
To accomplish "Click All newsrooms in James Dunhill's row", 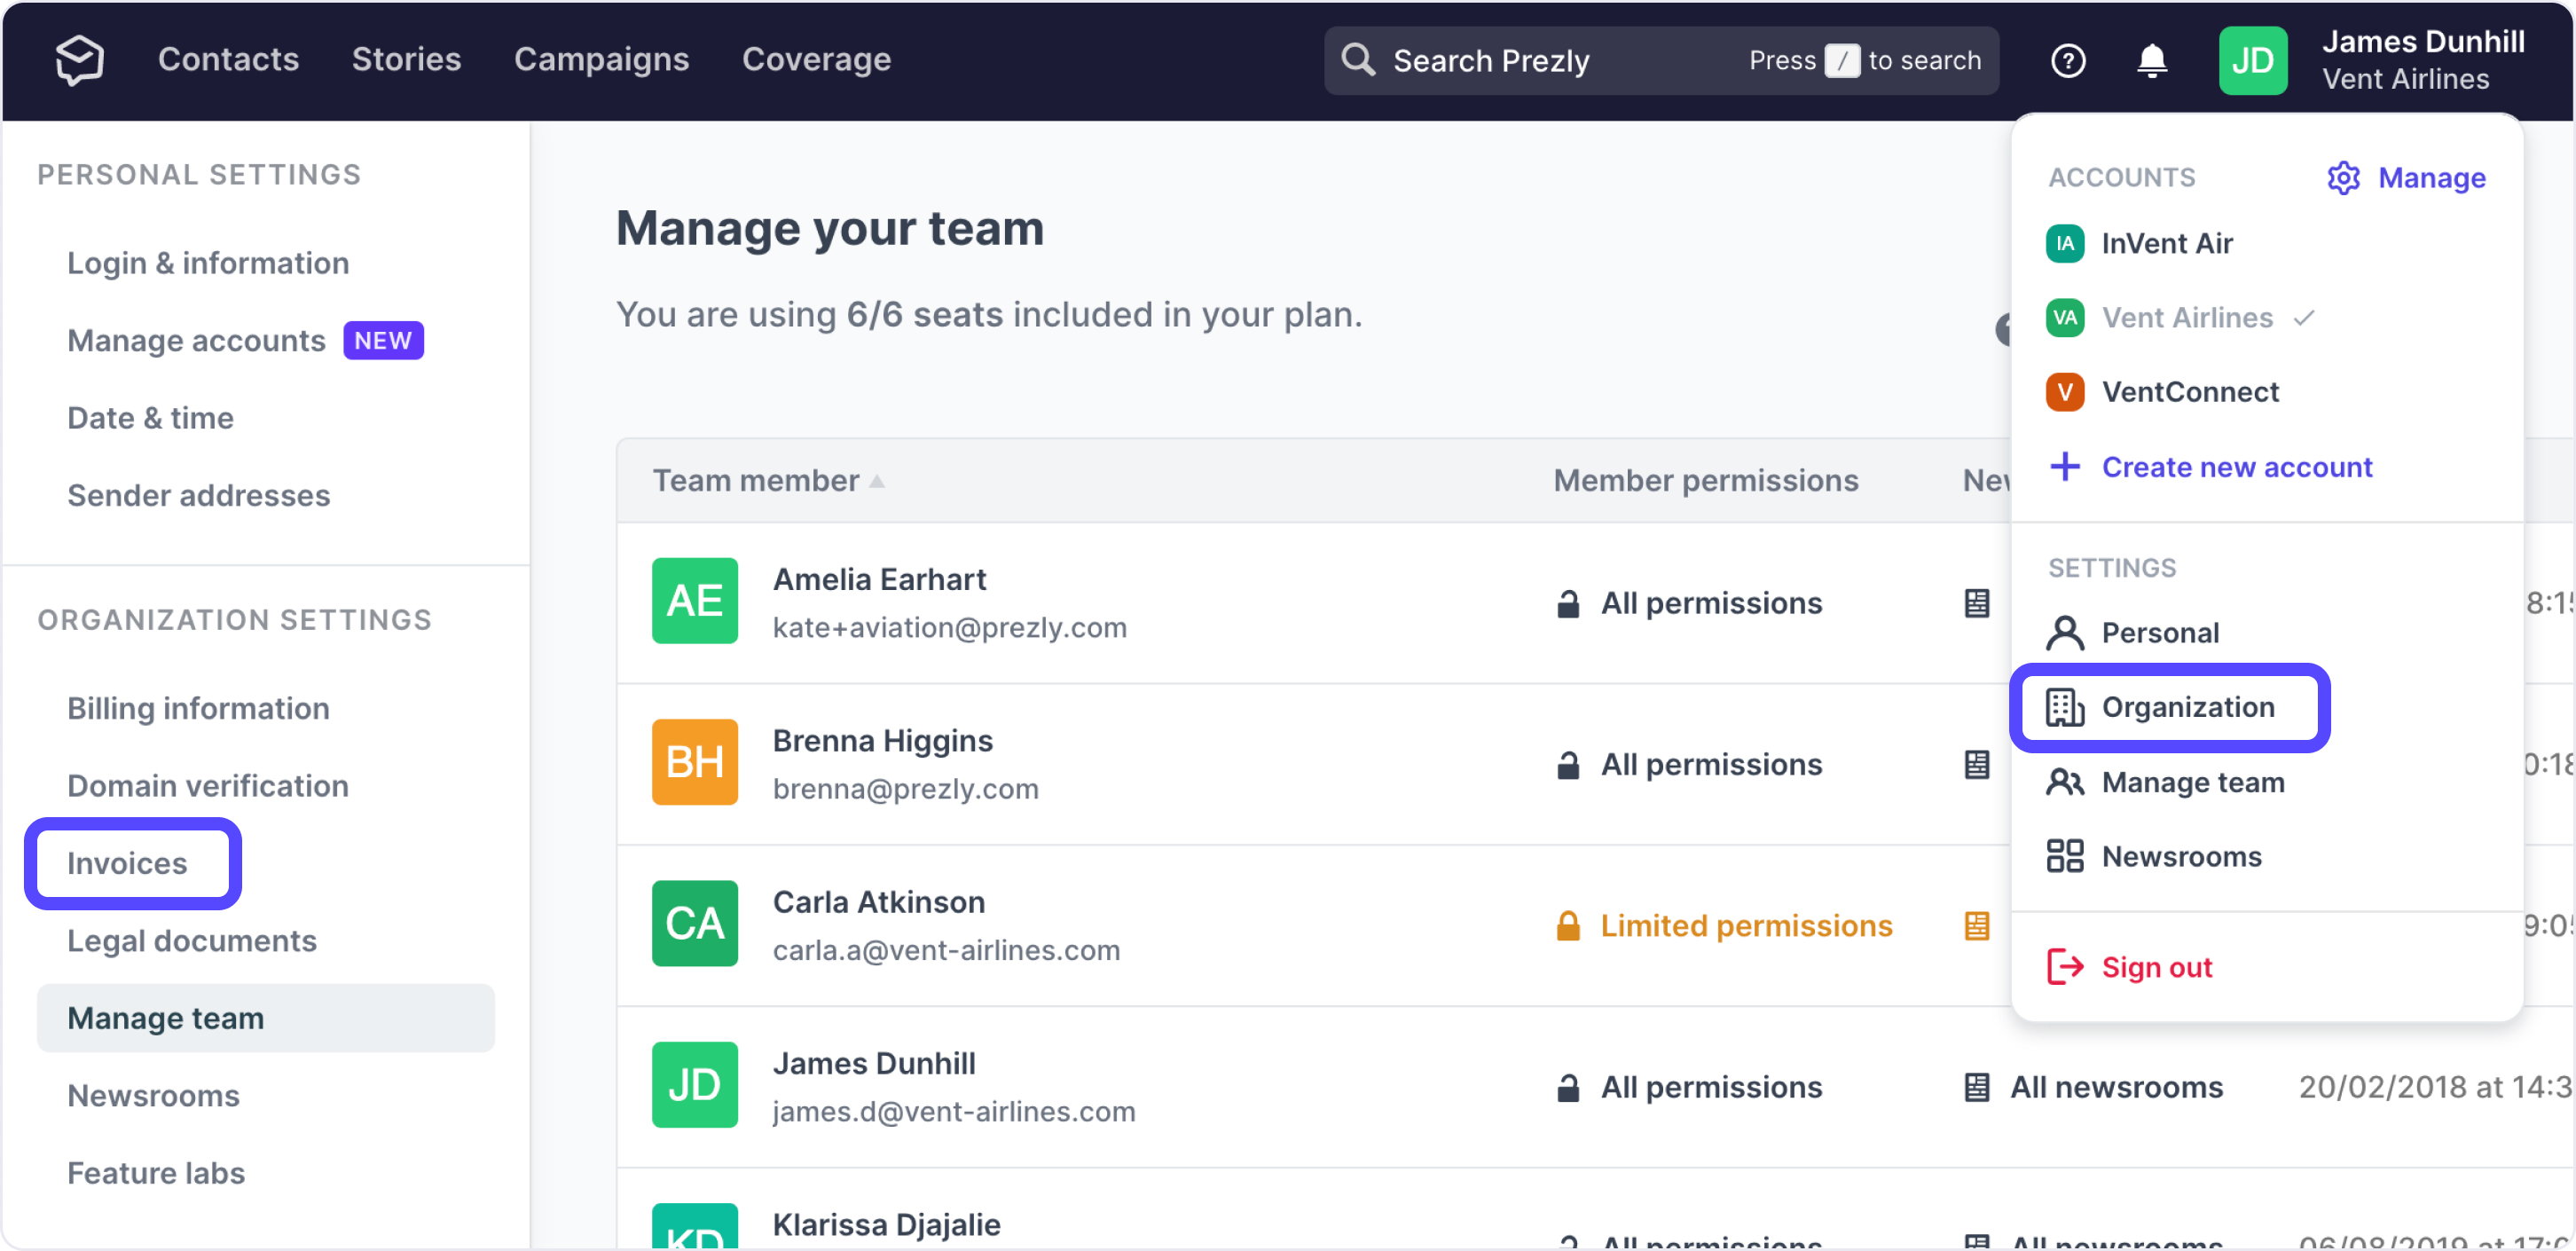I will [x=2116, y=1088].
